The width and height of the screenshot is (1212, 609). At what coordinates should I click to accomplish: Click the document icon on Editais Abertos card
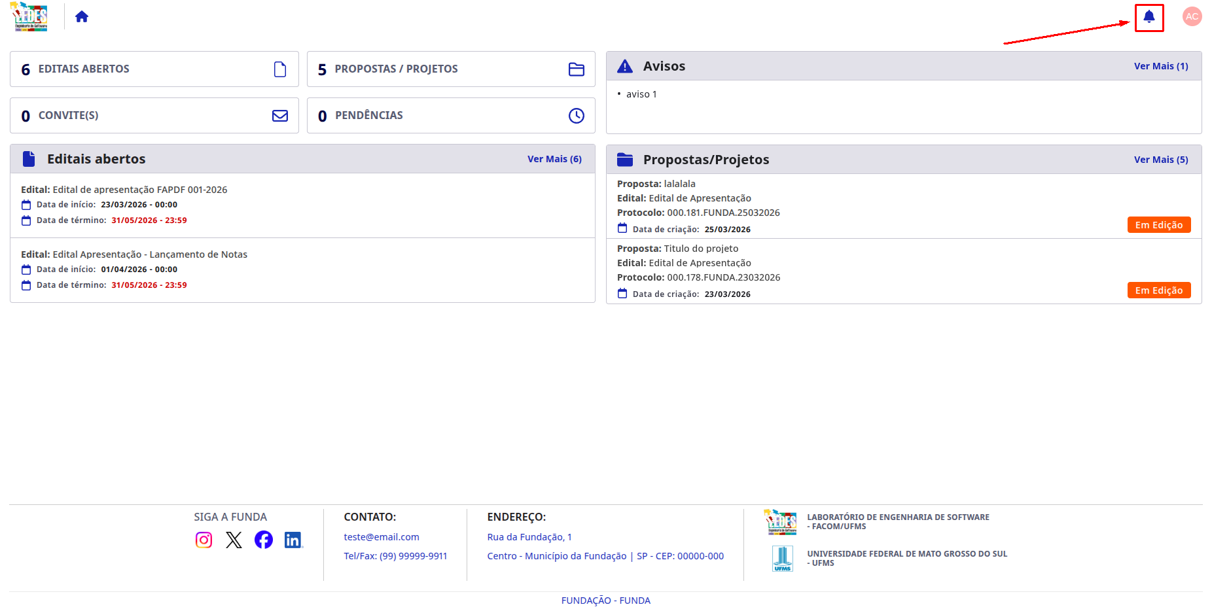click(280, 69)
